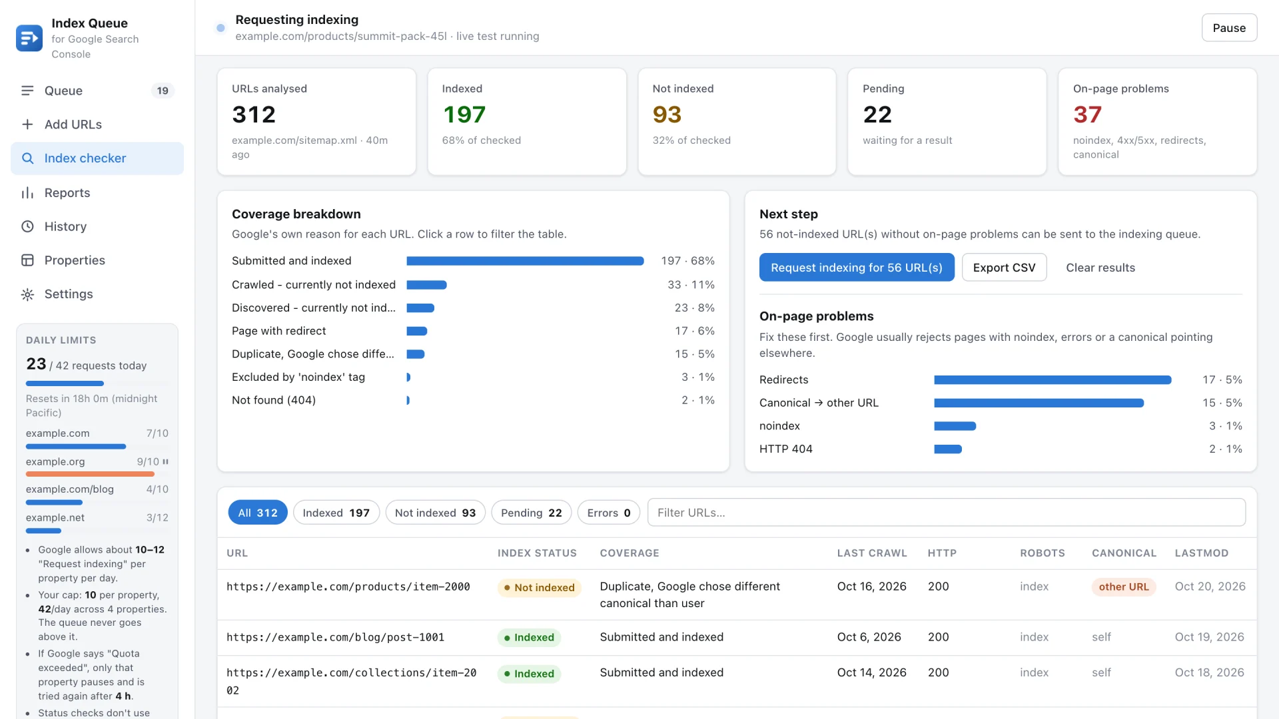This screenshot has width=1279, height=719.
Task: Sort by the HTTP column header
Action: tap(942, 553)
